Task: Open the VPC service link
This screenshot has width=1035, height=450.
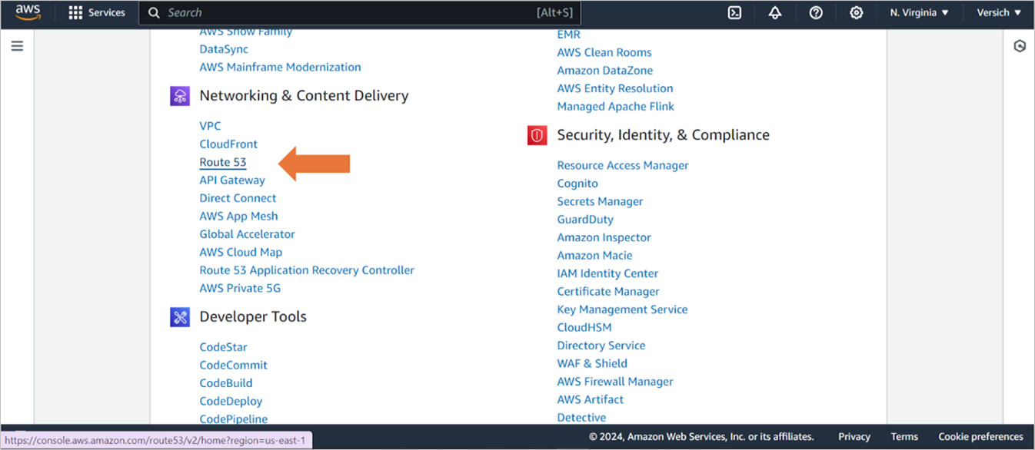Action: pyautogui.click(x=210, y=126)
